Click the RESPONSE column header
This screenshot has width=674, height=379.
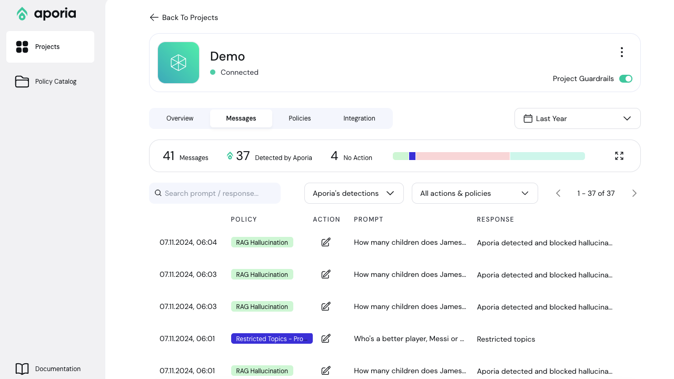(x=495, y=220)
